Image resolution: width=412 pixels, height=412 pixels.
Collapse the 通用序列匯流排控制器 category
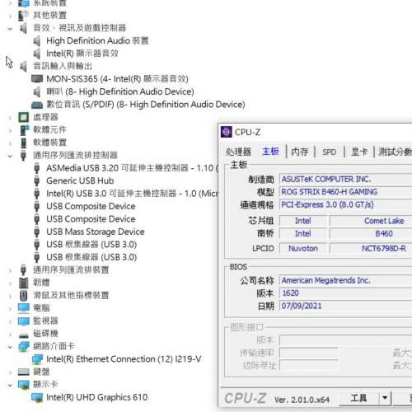pyautogui.click(x=10, y=156)
